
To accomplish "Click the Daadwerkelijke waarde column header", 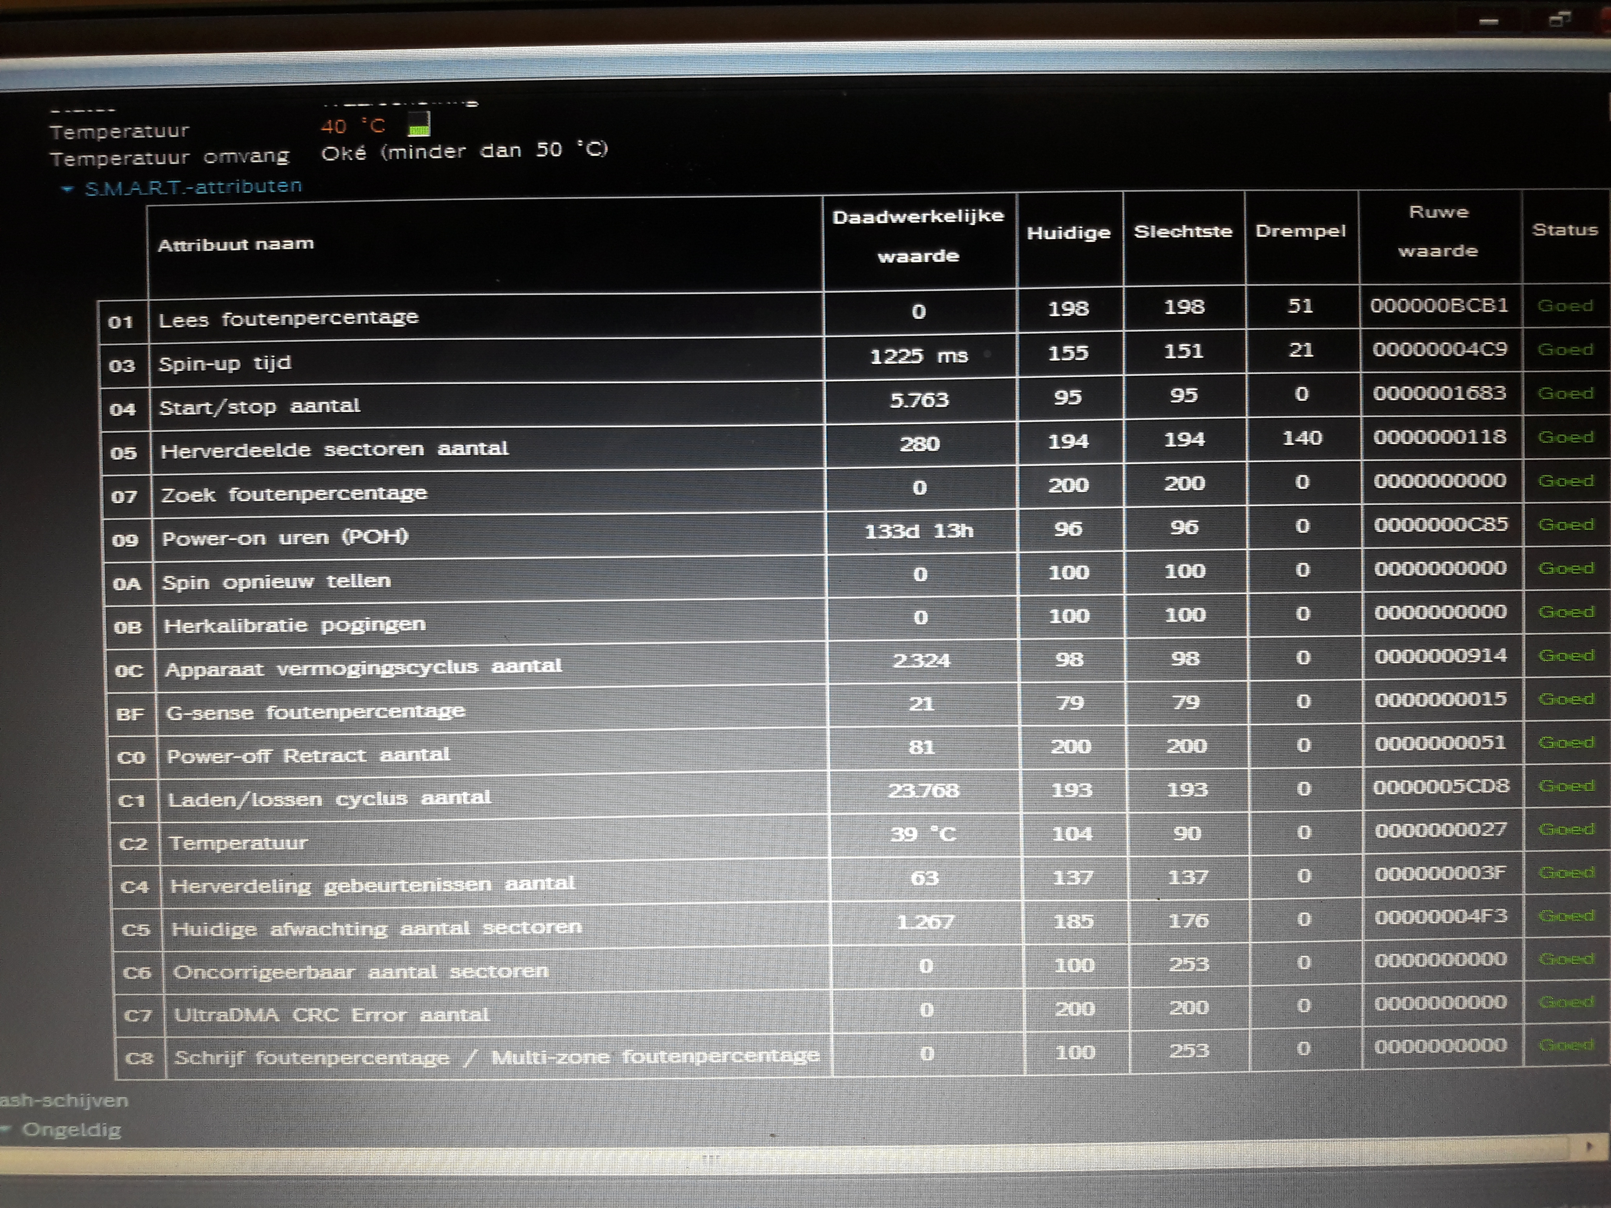I will (x=918, y=235).
